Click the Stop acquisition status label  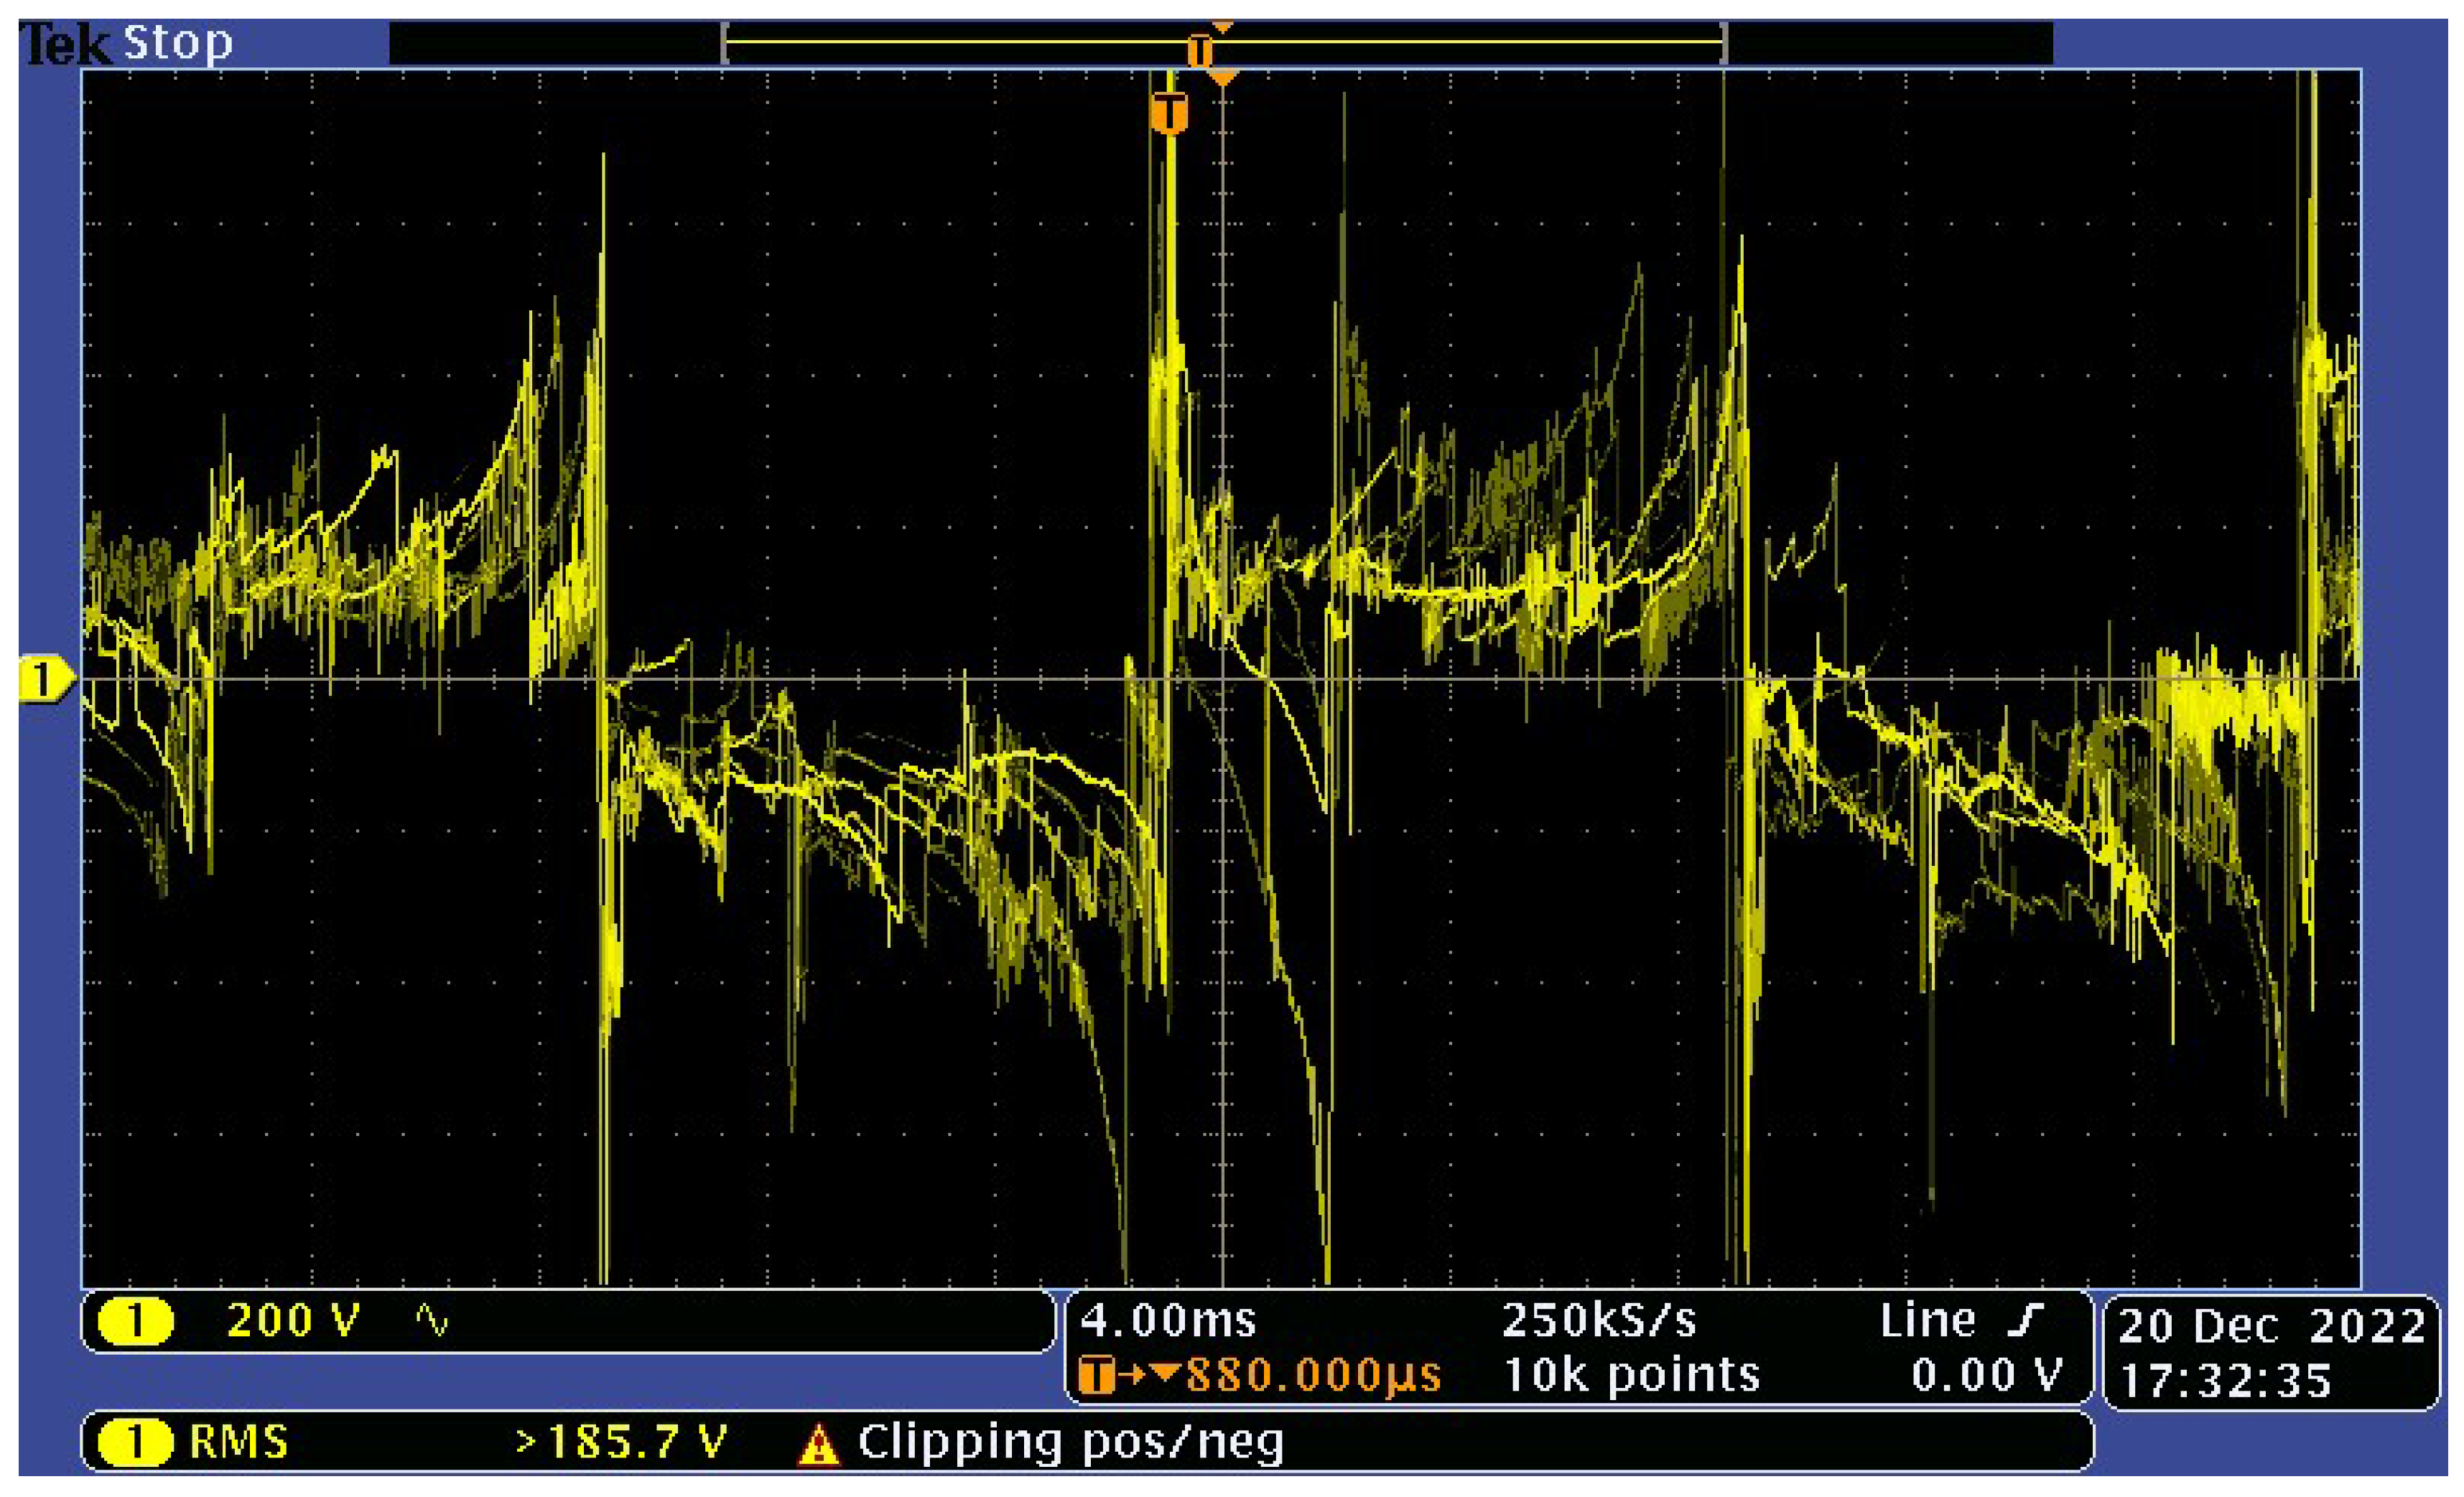click(x=178, y=43)
